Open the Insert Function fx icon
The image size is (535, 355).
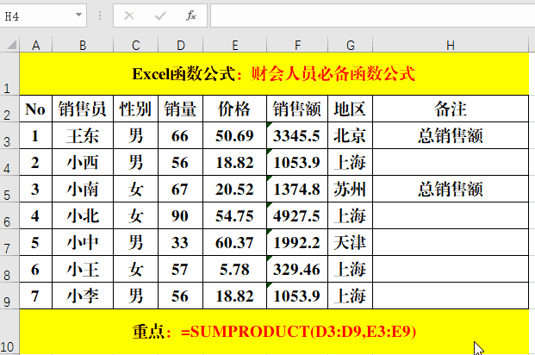(190, 16)
